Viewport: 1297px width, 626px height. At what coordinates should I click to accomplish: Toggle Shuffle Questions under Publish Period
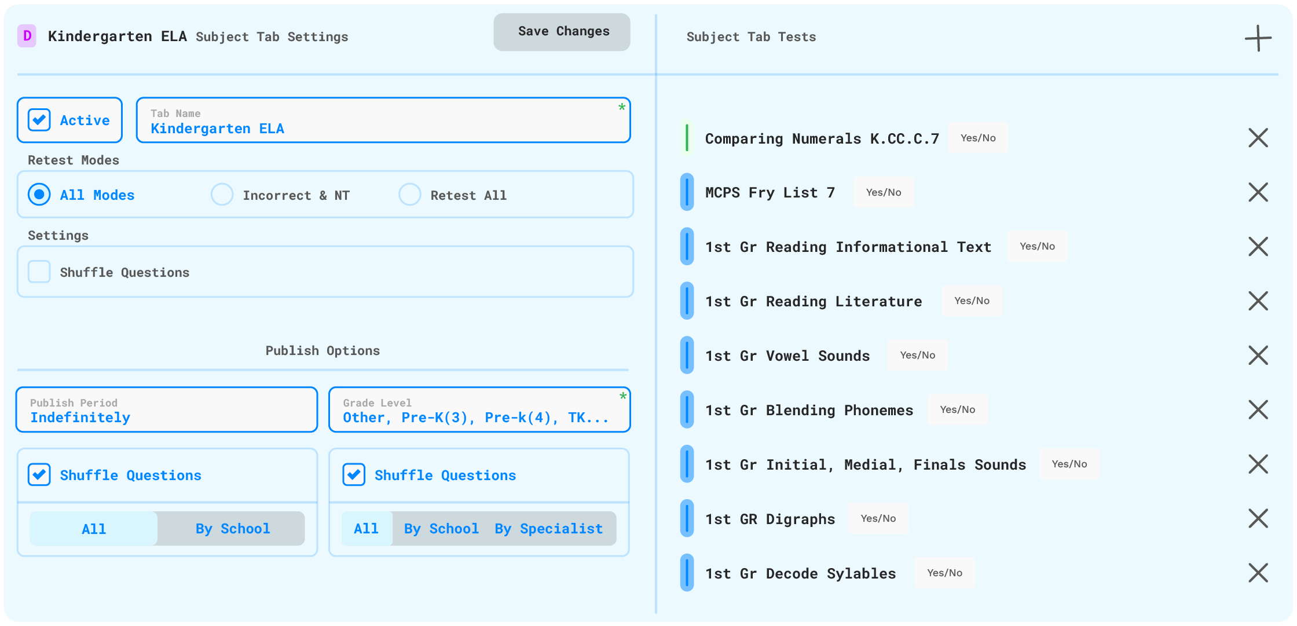(x=39, y=475)
